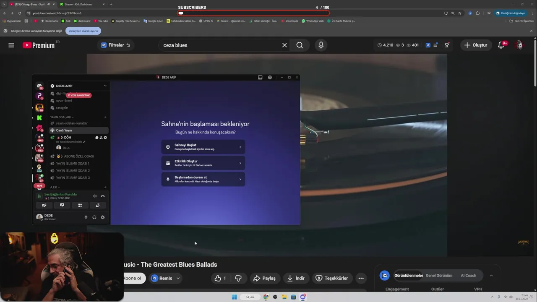Join YAYIN İZLEME ODASI 1 voice channel
Image resolution: width=537 pixels, height=302 pixels.
pyautogui.click(x=78, y=164)
